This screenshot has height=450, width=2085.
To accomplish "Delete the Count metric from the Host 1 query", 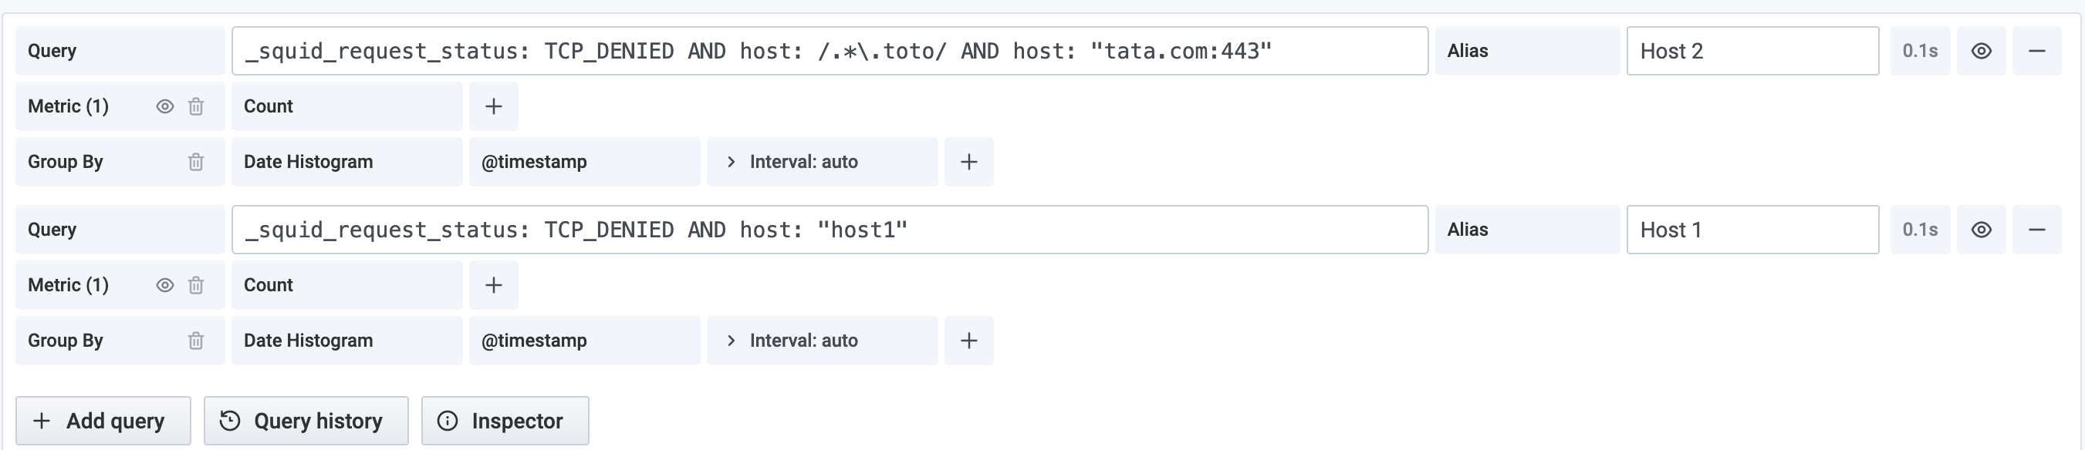I will tap(194, 284).
